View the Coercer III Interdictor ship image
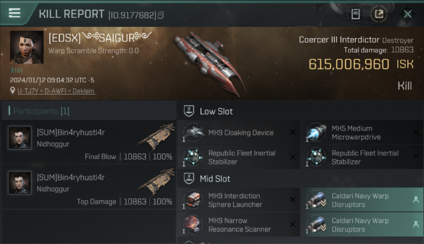424x244 pixels. (209, 63)
